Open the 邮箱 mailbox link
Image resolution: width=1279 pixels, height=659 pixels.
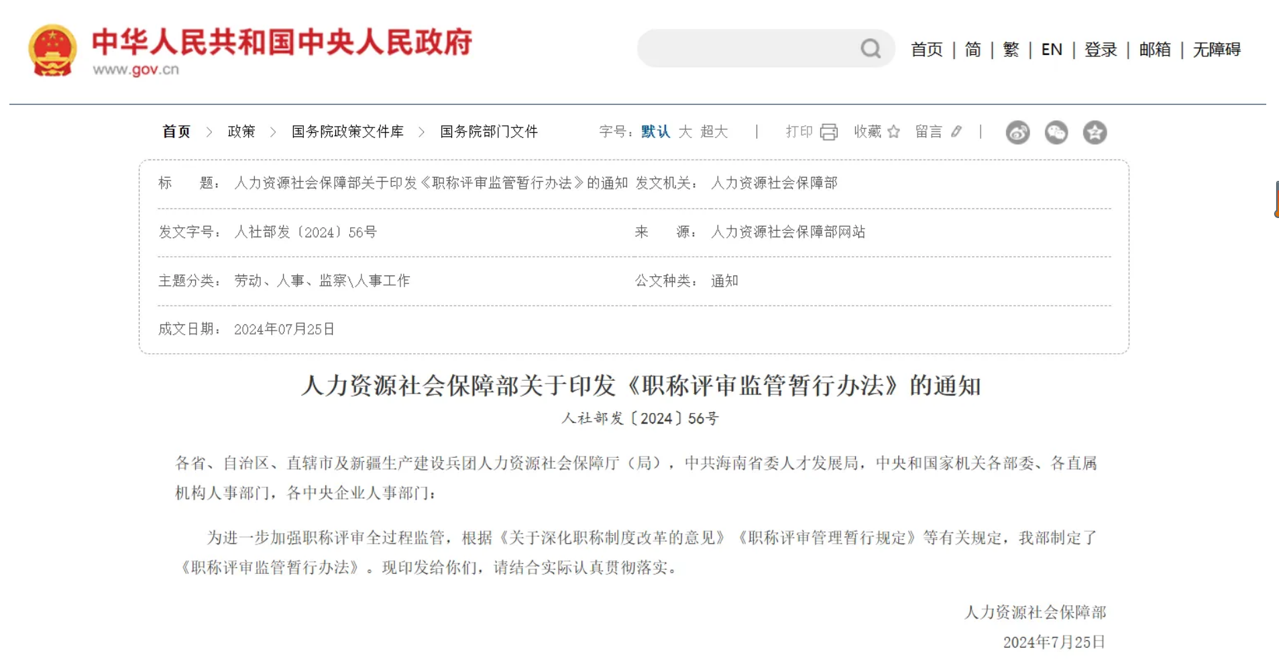[x=1154, y=50]
